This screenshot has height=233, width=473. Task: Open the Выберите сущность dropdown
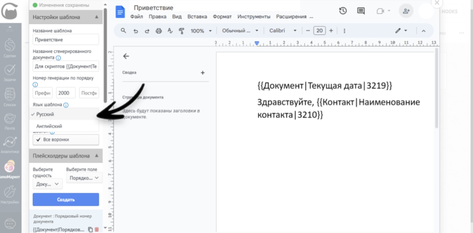coord(48,184)
